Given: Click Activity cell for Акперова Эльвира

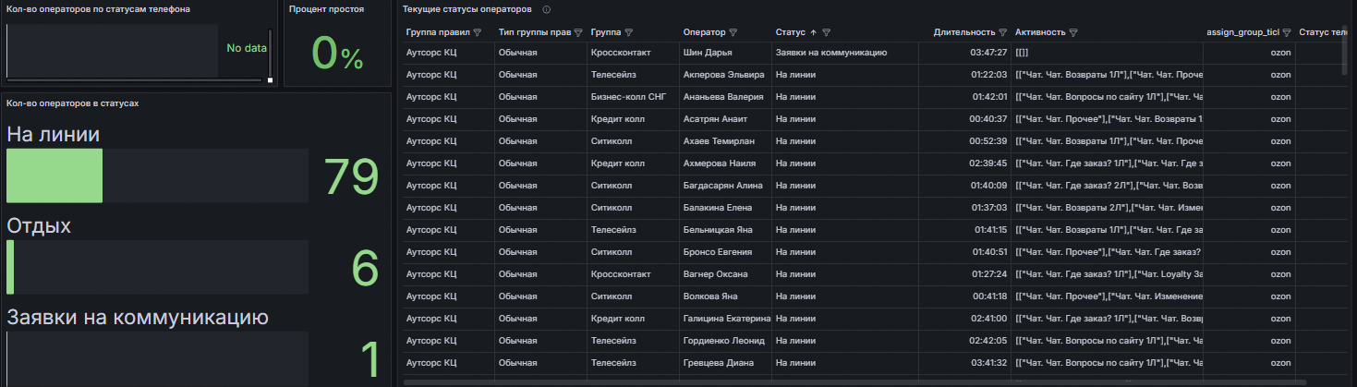Looking at the screenshot, I should (x=1107, y=75).
